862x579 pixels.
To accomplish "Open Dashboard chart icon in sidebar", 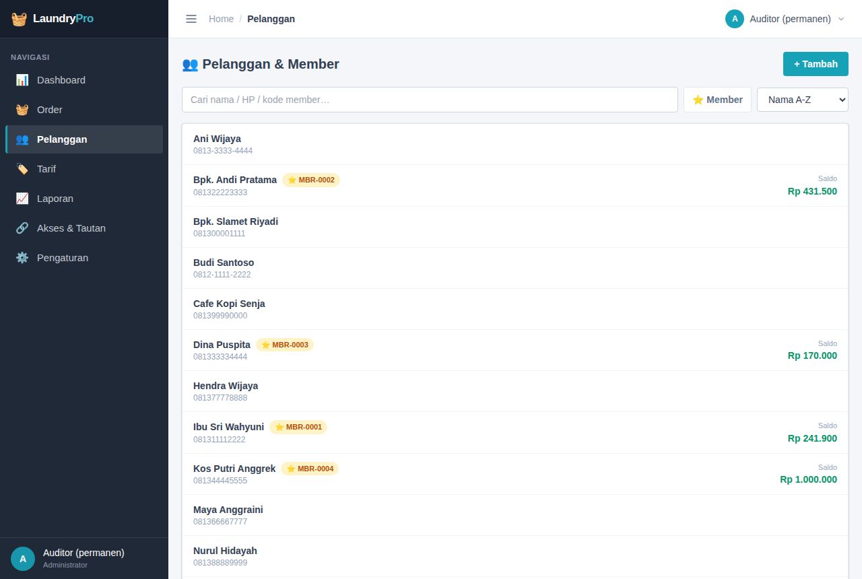I will click(x=22, y=80).
